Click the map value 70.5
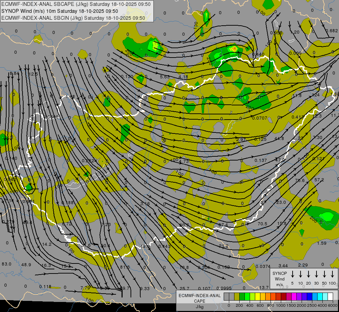This screenshot has height=312, width=339. [262, 224]
